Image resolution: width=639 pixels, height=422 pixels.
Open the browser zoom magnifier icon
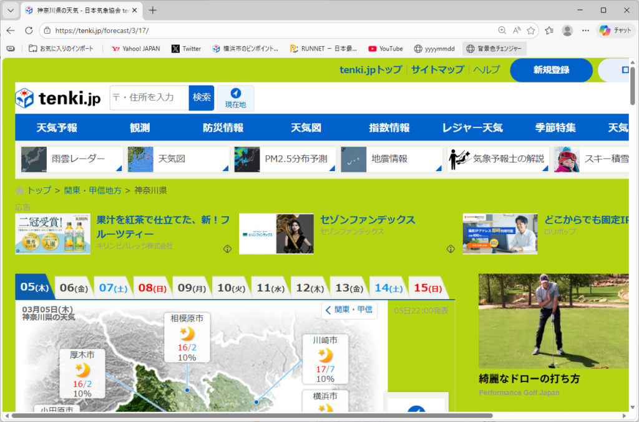(x=502, y=30)
